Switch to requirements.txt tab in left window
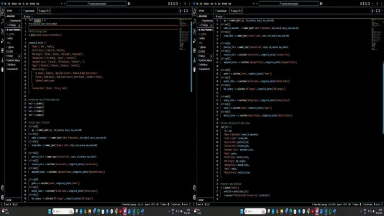The image size is (384, 216). 30,11
